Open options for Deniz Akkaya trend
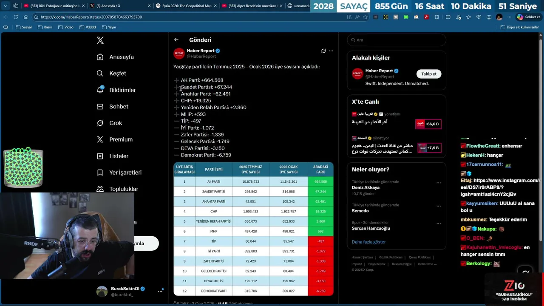Screen dimensions: 544x306 pos(439,183)
